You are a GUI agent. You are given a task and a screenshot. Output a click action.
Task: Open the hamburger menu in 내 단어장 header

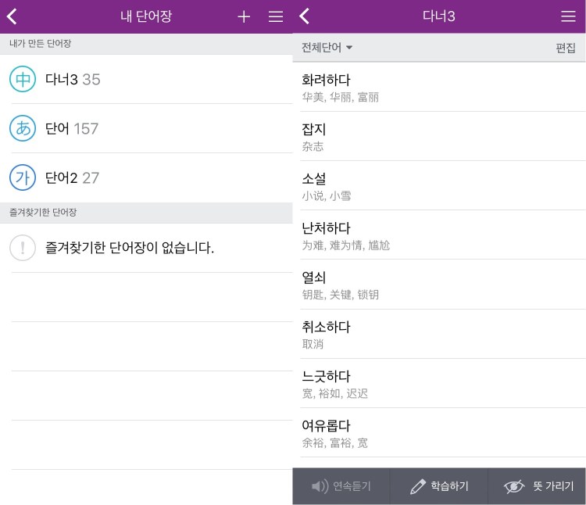276,16
